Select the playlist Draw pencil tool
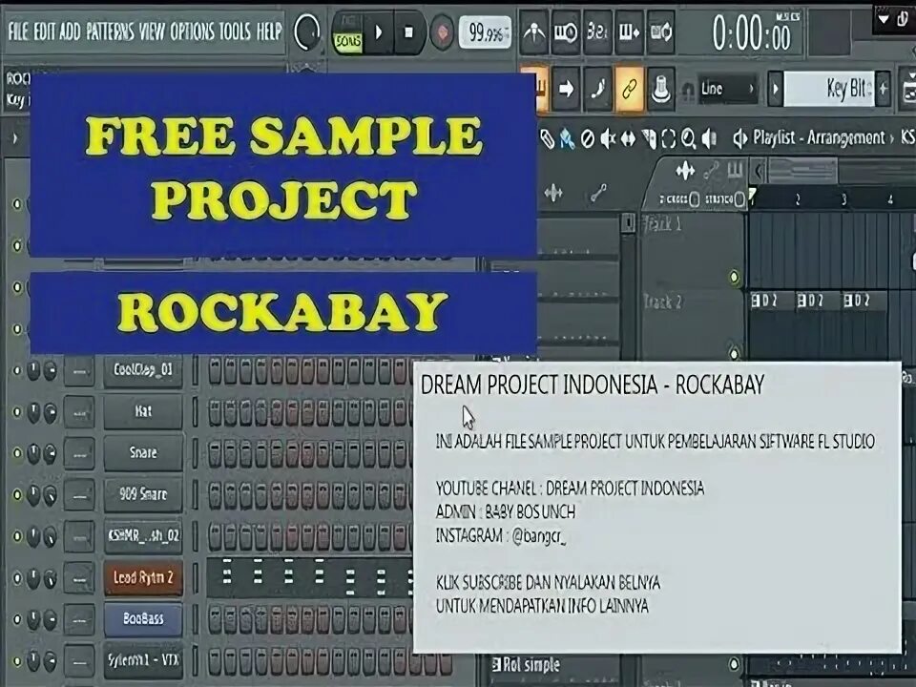 click(x=547, y=138)
